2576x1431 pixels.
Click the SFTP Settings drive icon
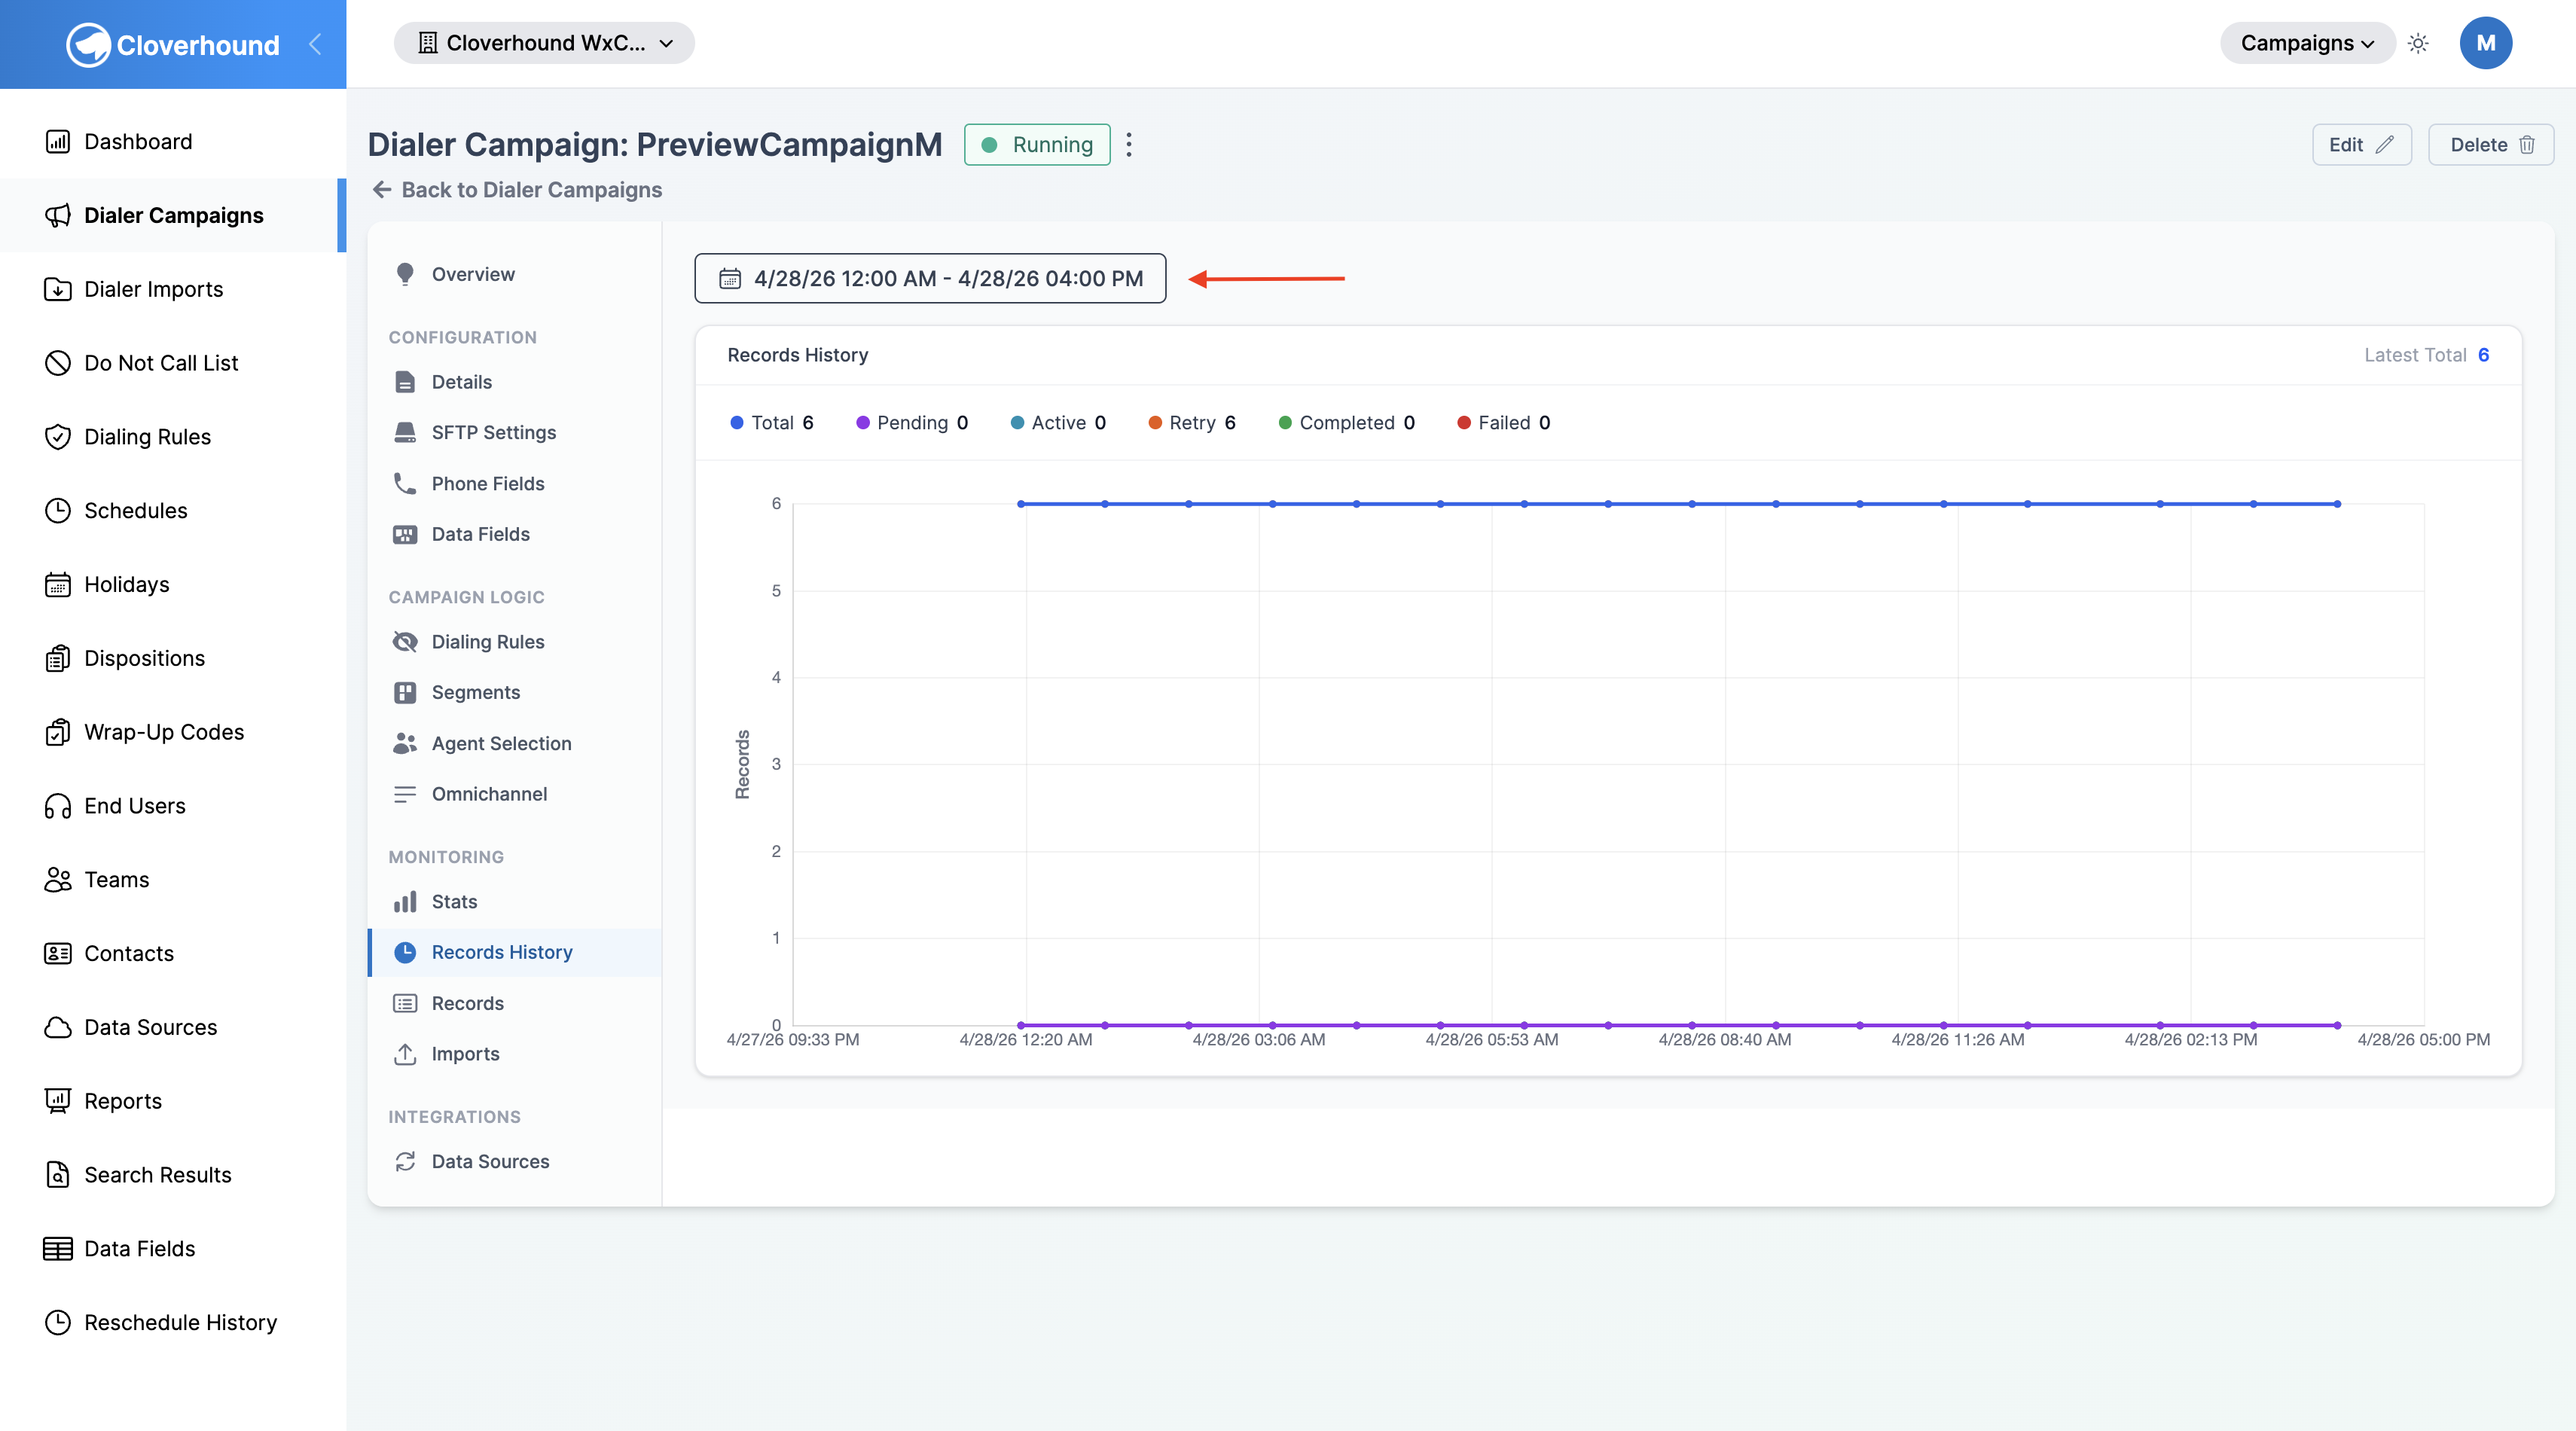(x=405, y=433)
